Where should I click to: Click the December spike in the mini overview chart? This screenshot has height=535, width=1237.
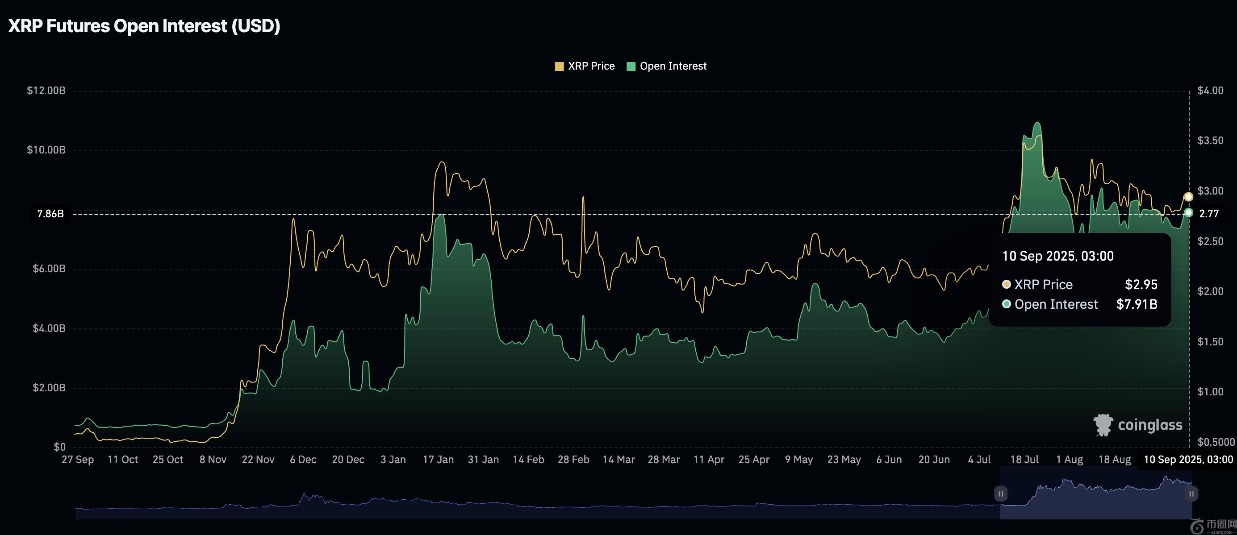pyautogui.click(x=304, y=496)
